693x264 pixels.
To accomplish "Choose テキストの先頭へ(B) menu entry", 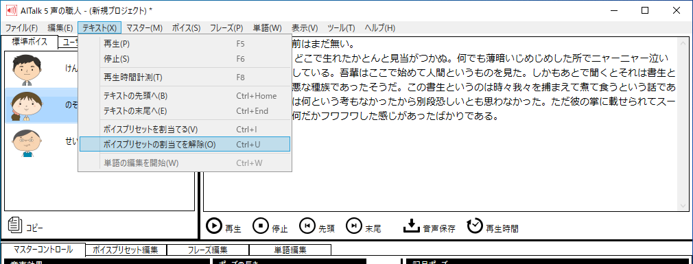I will coord(185,96).
